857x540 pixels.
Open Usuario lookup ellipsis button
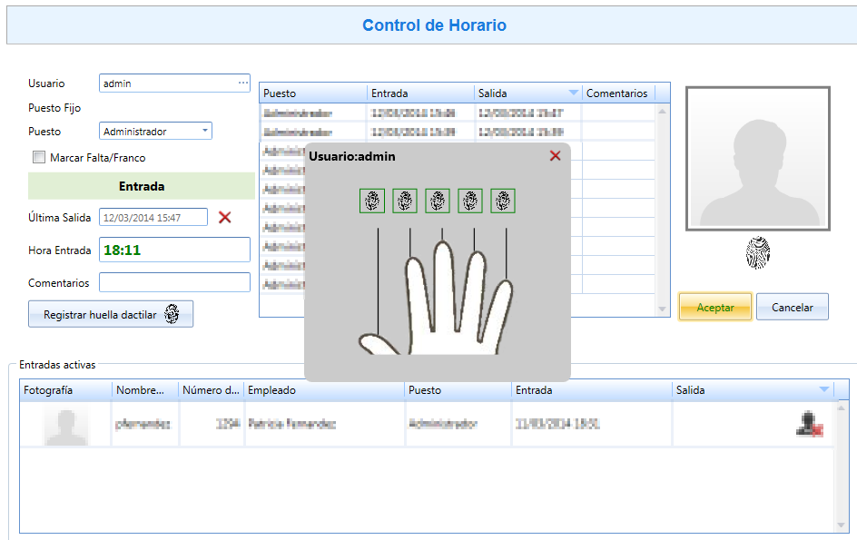coord(242,83)
